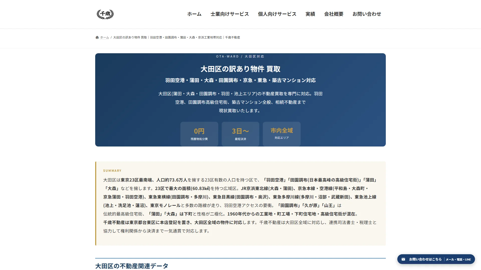
Task: Open 個人向けサービス in the navigation
Action: click(277, 14)
